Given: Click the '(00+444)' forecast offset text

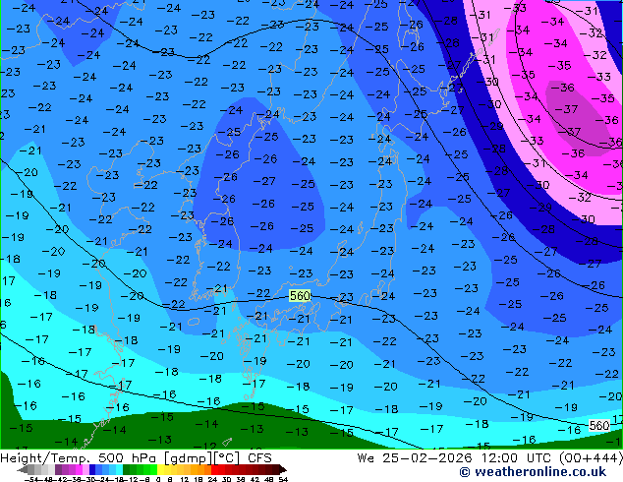Looking at the screenshot, I should (591, 458).
